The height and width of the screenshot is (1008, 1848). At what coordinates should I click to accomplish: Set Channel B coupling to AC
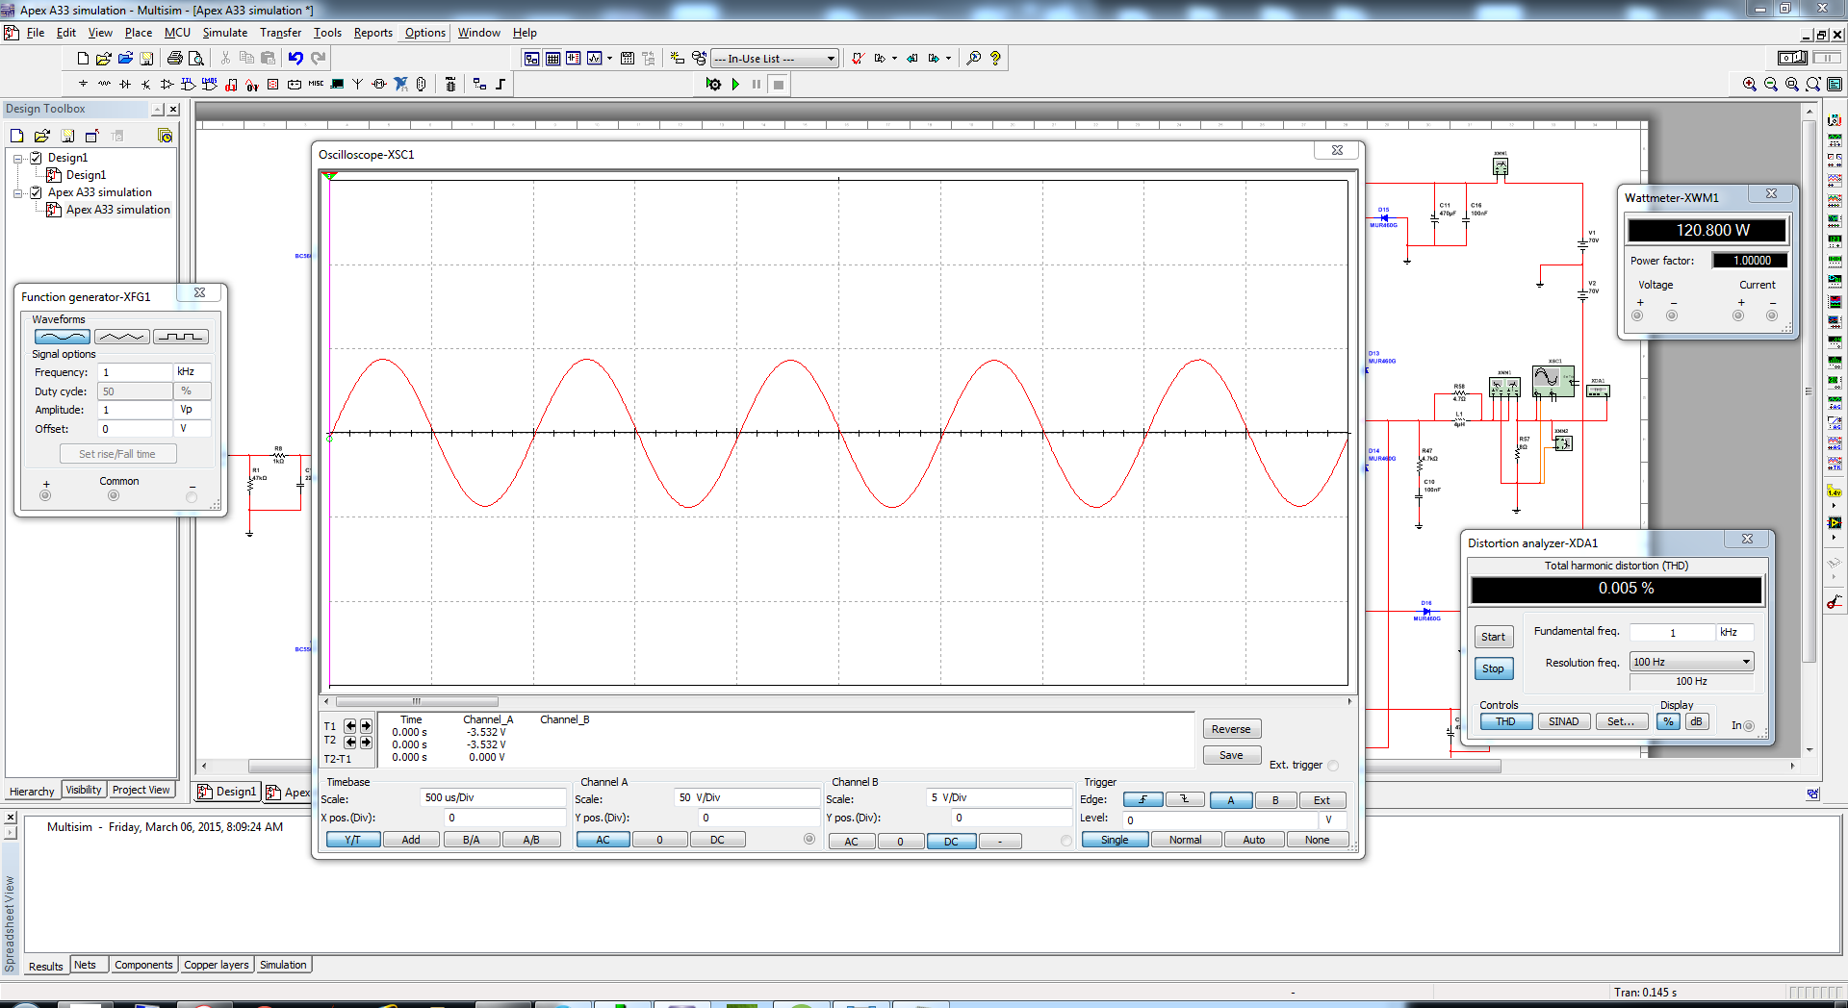(x=851, y=842)
